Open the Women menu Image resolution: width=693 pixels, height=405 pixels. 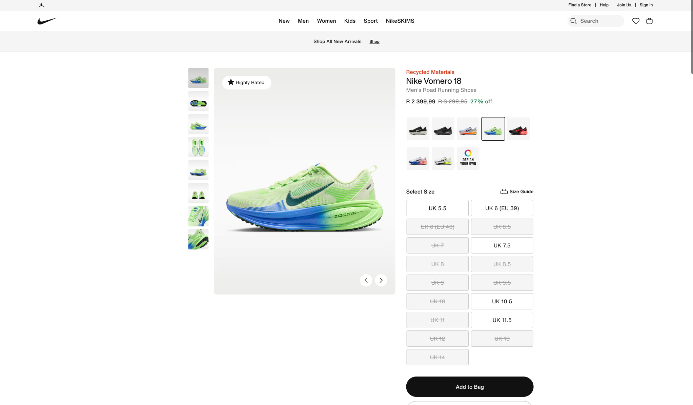pyautogui.click(x=326, y=21)
